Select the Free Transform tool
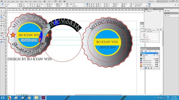The width and height of the screenshot is (179, 100). point(4,24)
